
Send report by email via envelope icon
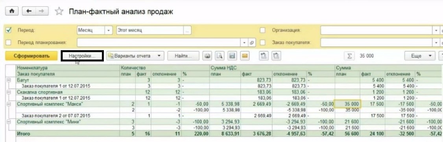coord(245,56)
